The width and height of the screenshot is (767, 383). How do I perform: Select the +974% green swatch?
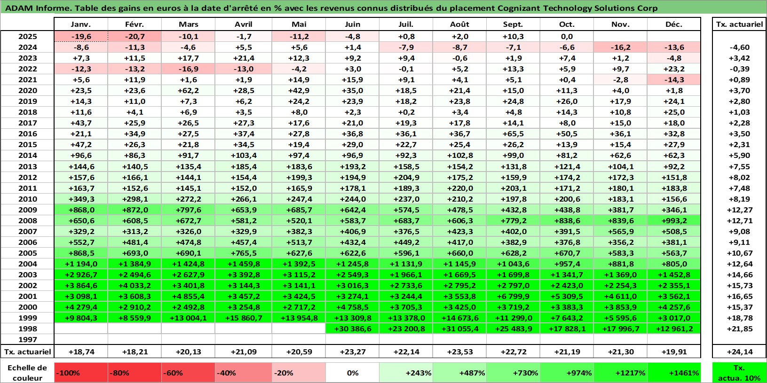[567, 373]
